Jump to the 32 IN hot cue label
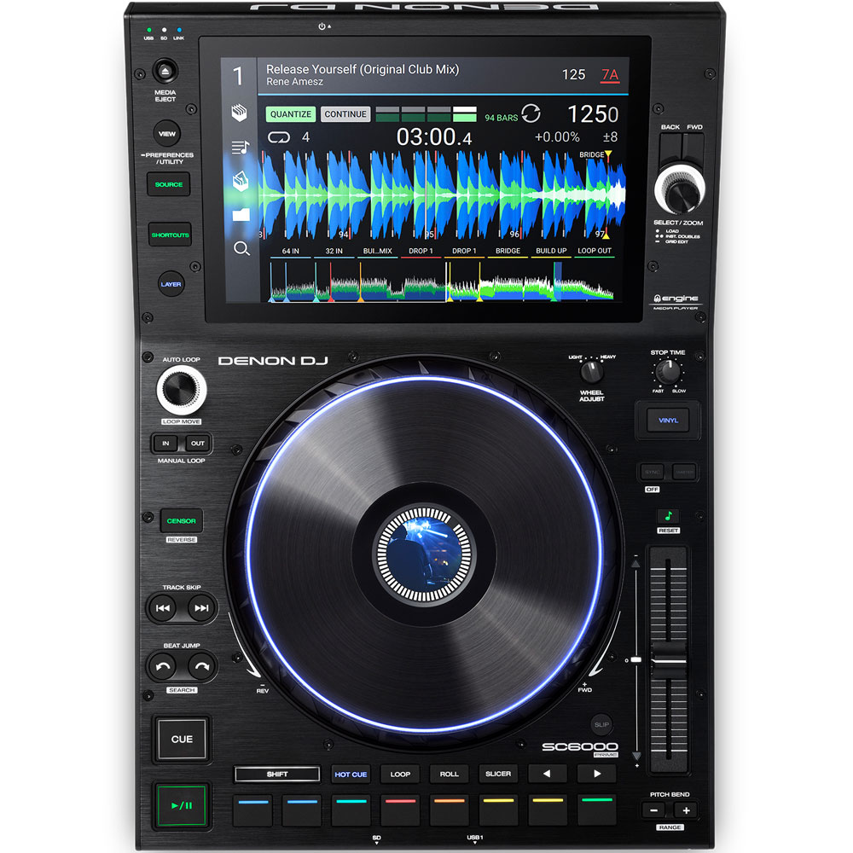Image resolution: width=853 pixels, height=853 pixels. click(334, 251)
